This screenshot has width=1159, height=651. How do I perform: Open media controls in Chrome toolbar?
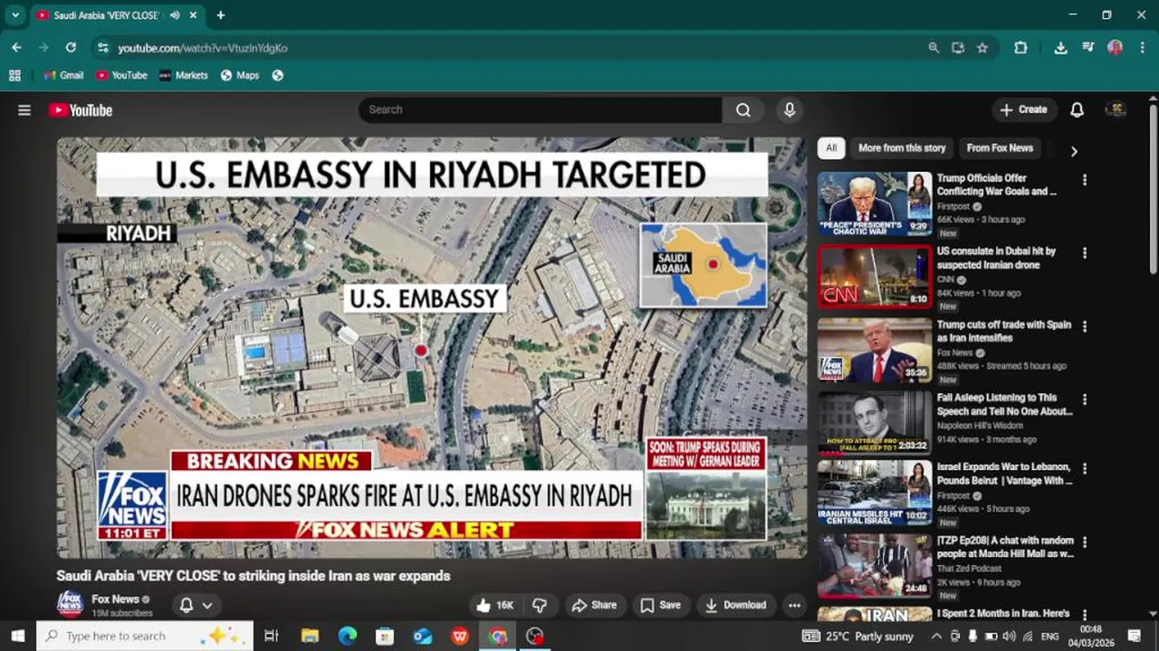point(1088,48)
